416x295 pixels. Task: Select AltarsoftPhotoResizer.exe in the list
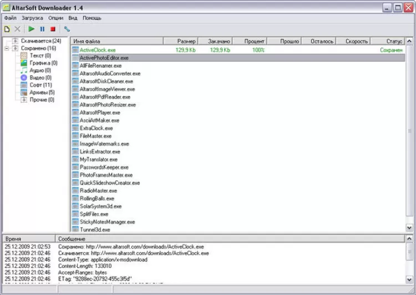108,105
